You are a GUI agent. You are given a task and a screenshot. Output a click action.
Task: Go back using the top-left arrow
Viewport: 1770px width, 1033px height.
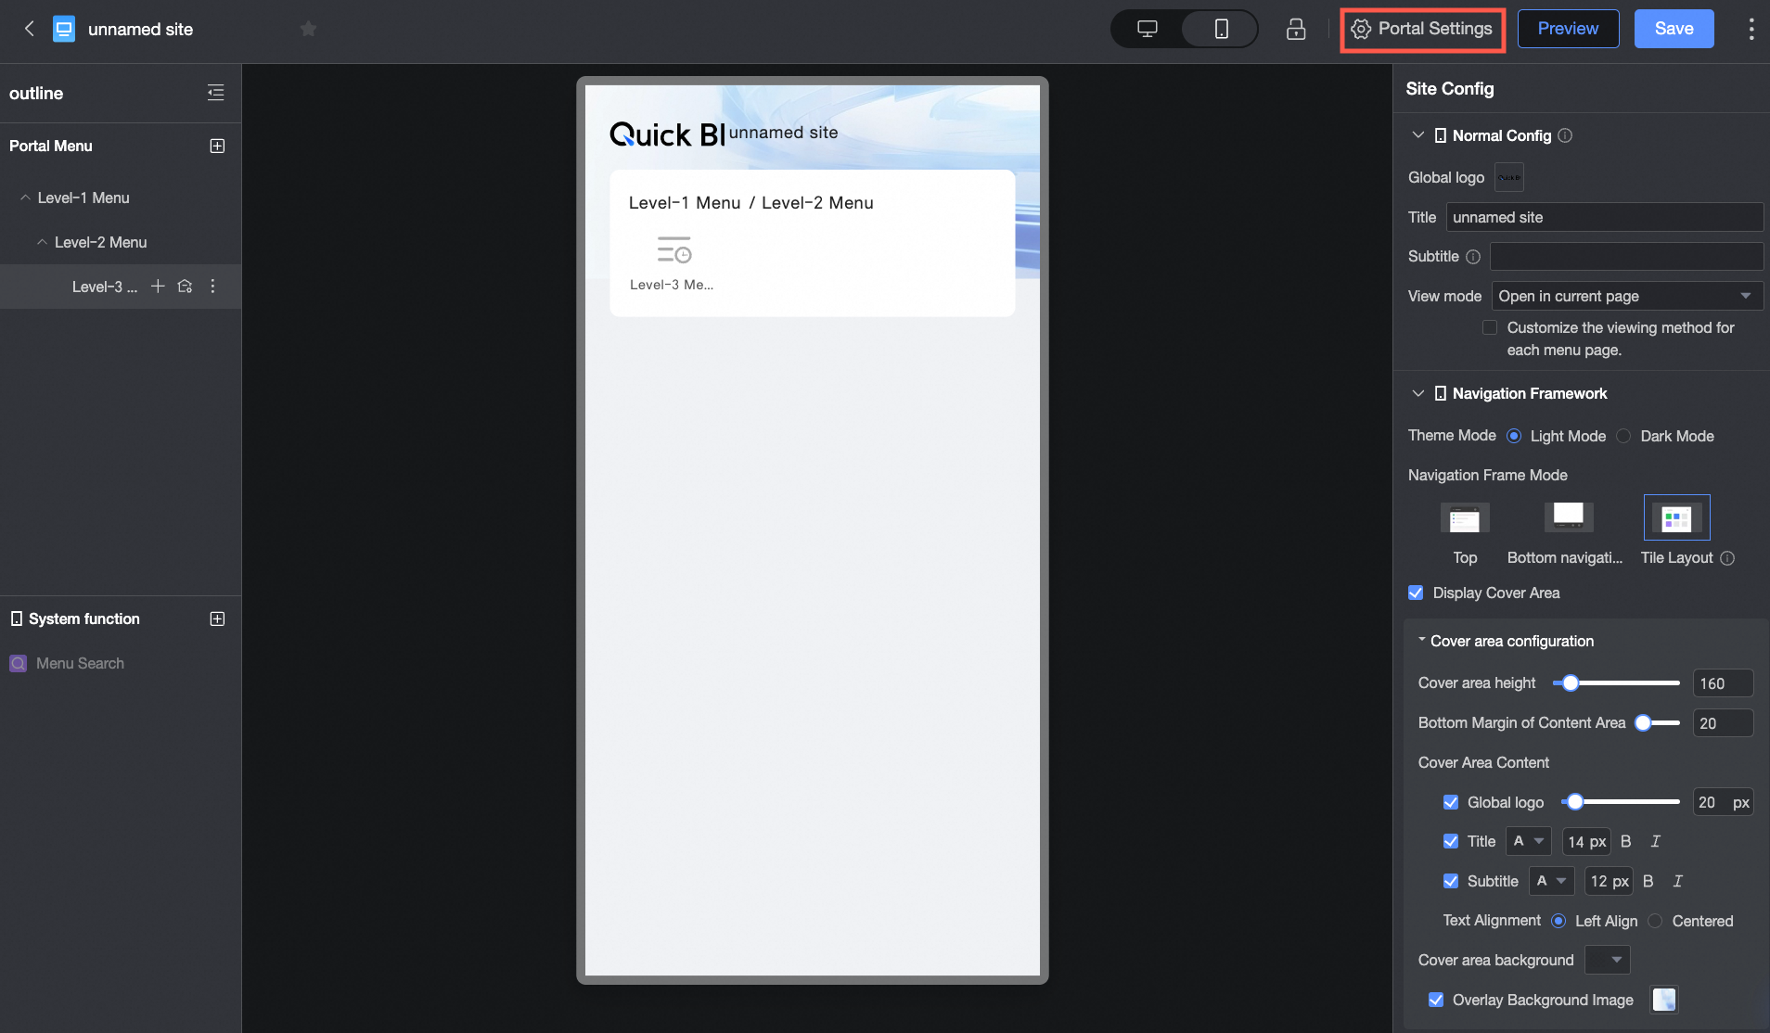(x=30, y=29)
